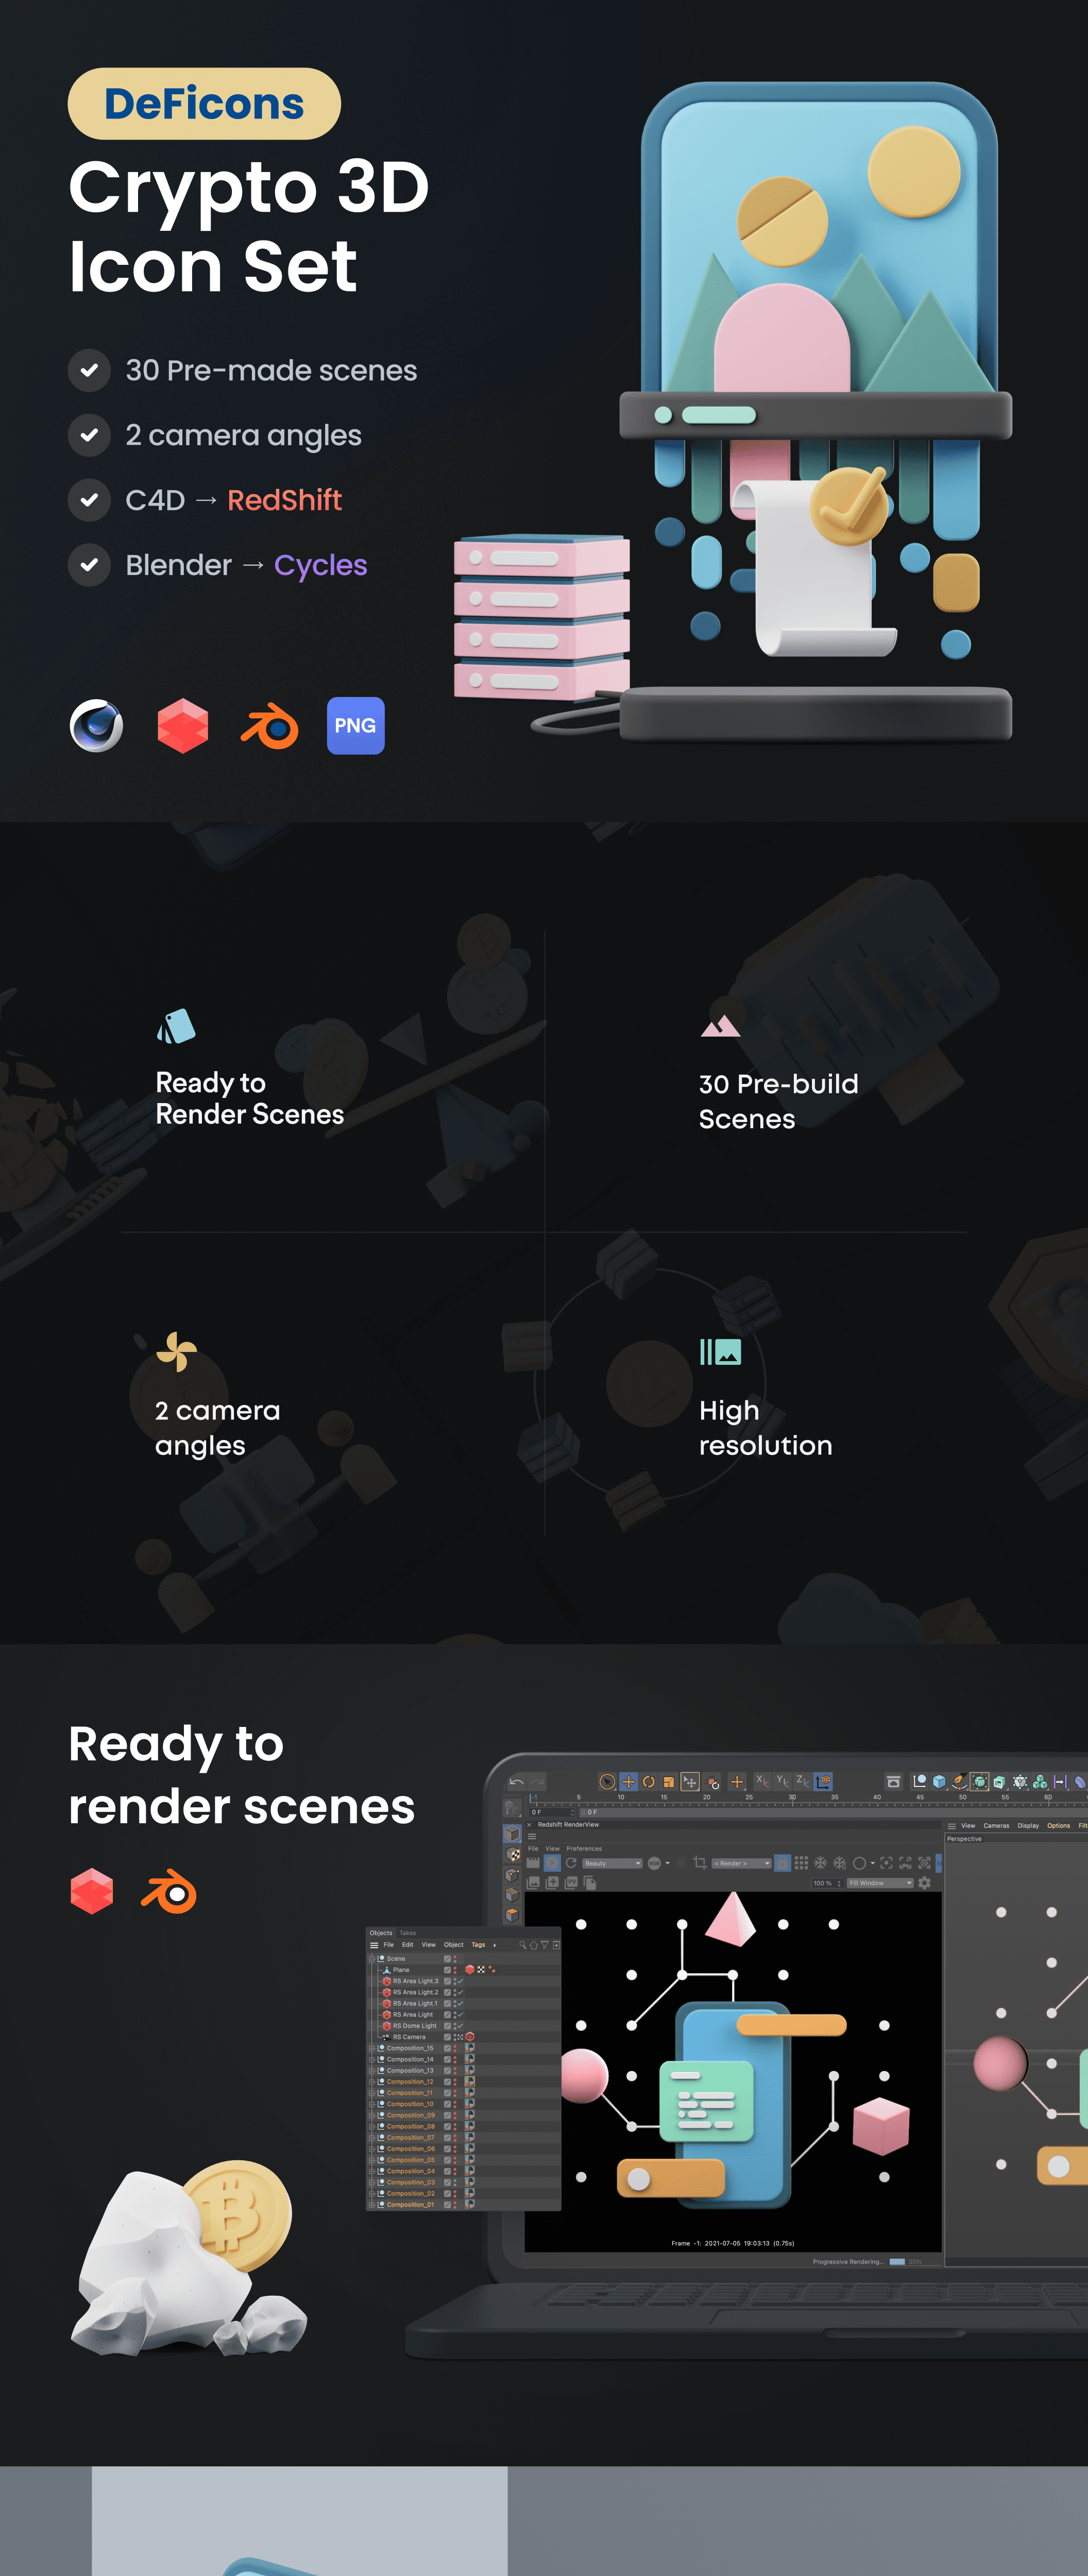Toggle visibility dots of the Plane object
The image size is (1088, 2576).
coord(455,1970)
